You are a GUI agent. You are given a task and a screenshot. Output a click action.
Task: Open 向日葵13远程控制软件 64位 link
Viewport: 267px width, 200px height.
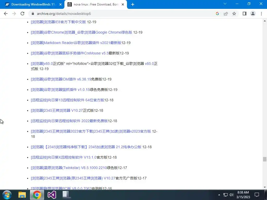pos(68,100)
